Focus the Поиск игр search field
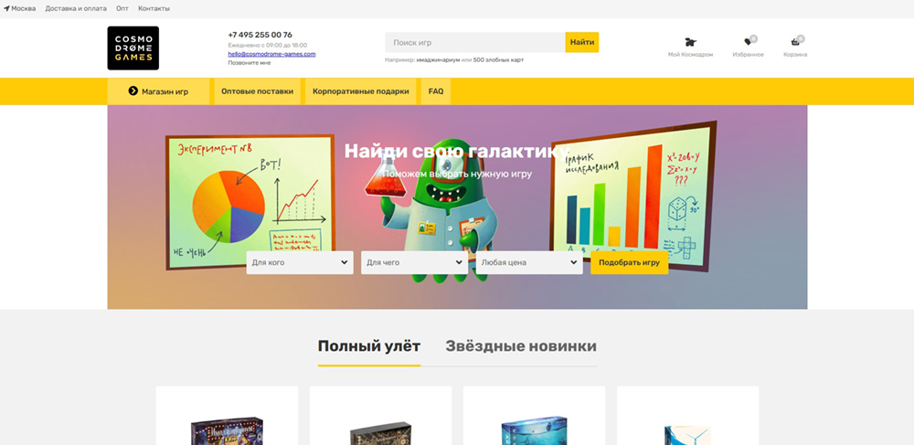 (x=474, y=42)
